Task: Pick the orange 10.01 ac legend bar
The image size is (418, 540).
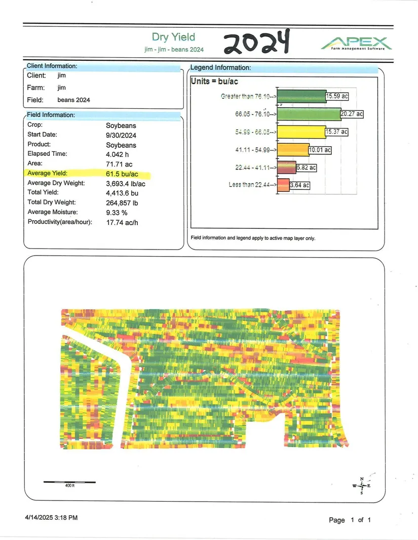Action: coord(293,150)
